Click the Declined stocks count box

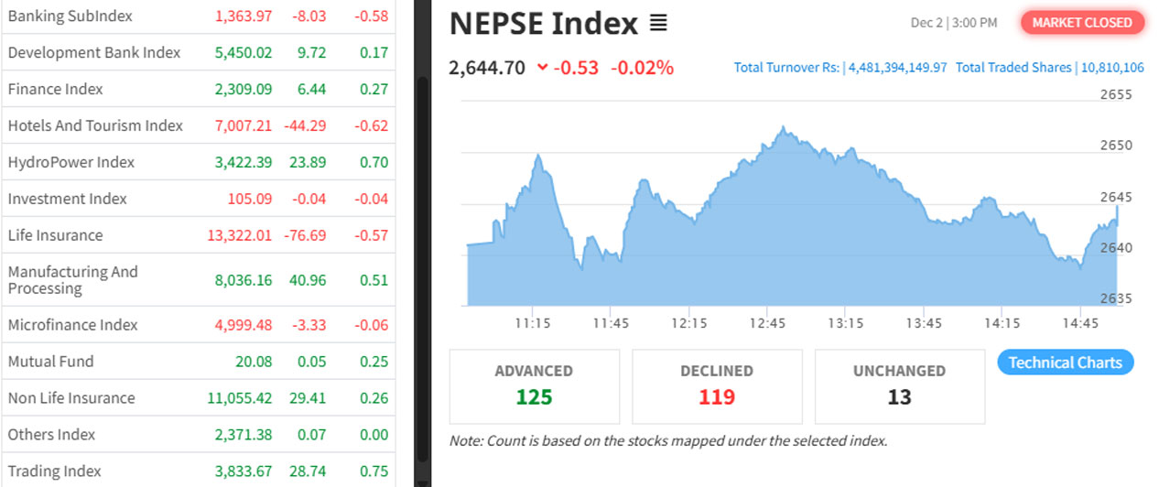717,385
